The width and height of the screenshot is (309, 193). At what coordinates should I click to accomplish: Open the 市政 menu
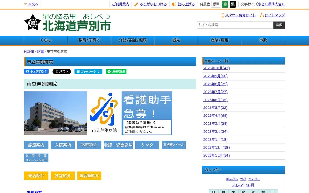(x=263, y=40)
